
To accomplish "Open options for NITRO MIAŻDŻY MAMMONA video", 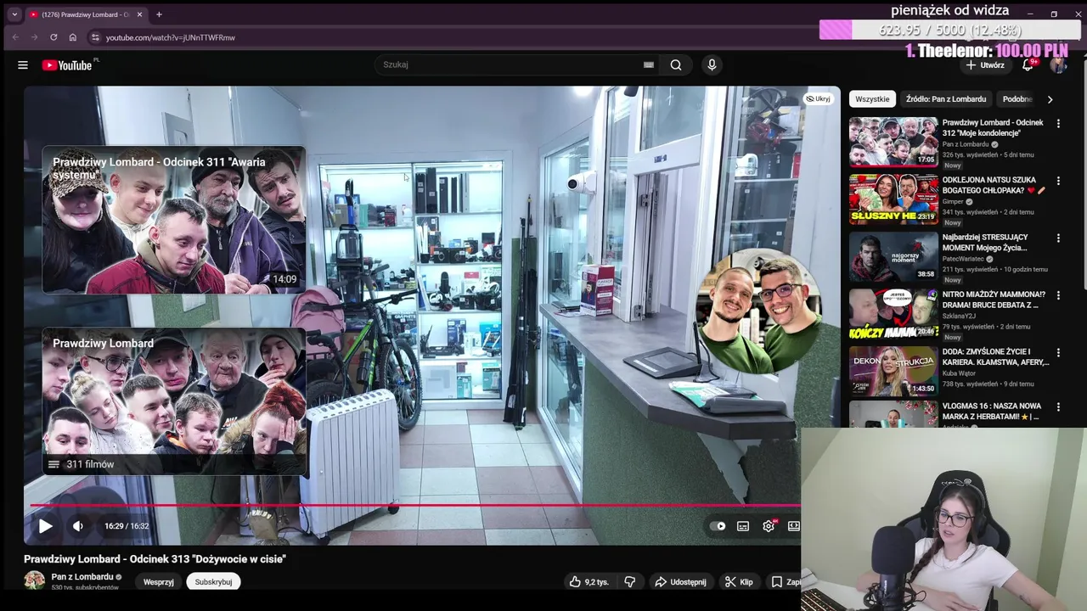I will point(1058,295).
